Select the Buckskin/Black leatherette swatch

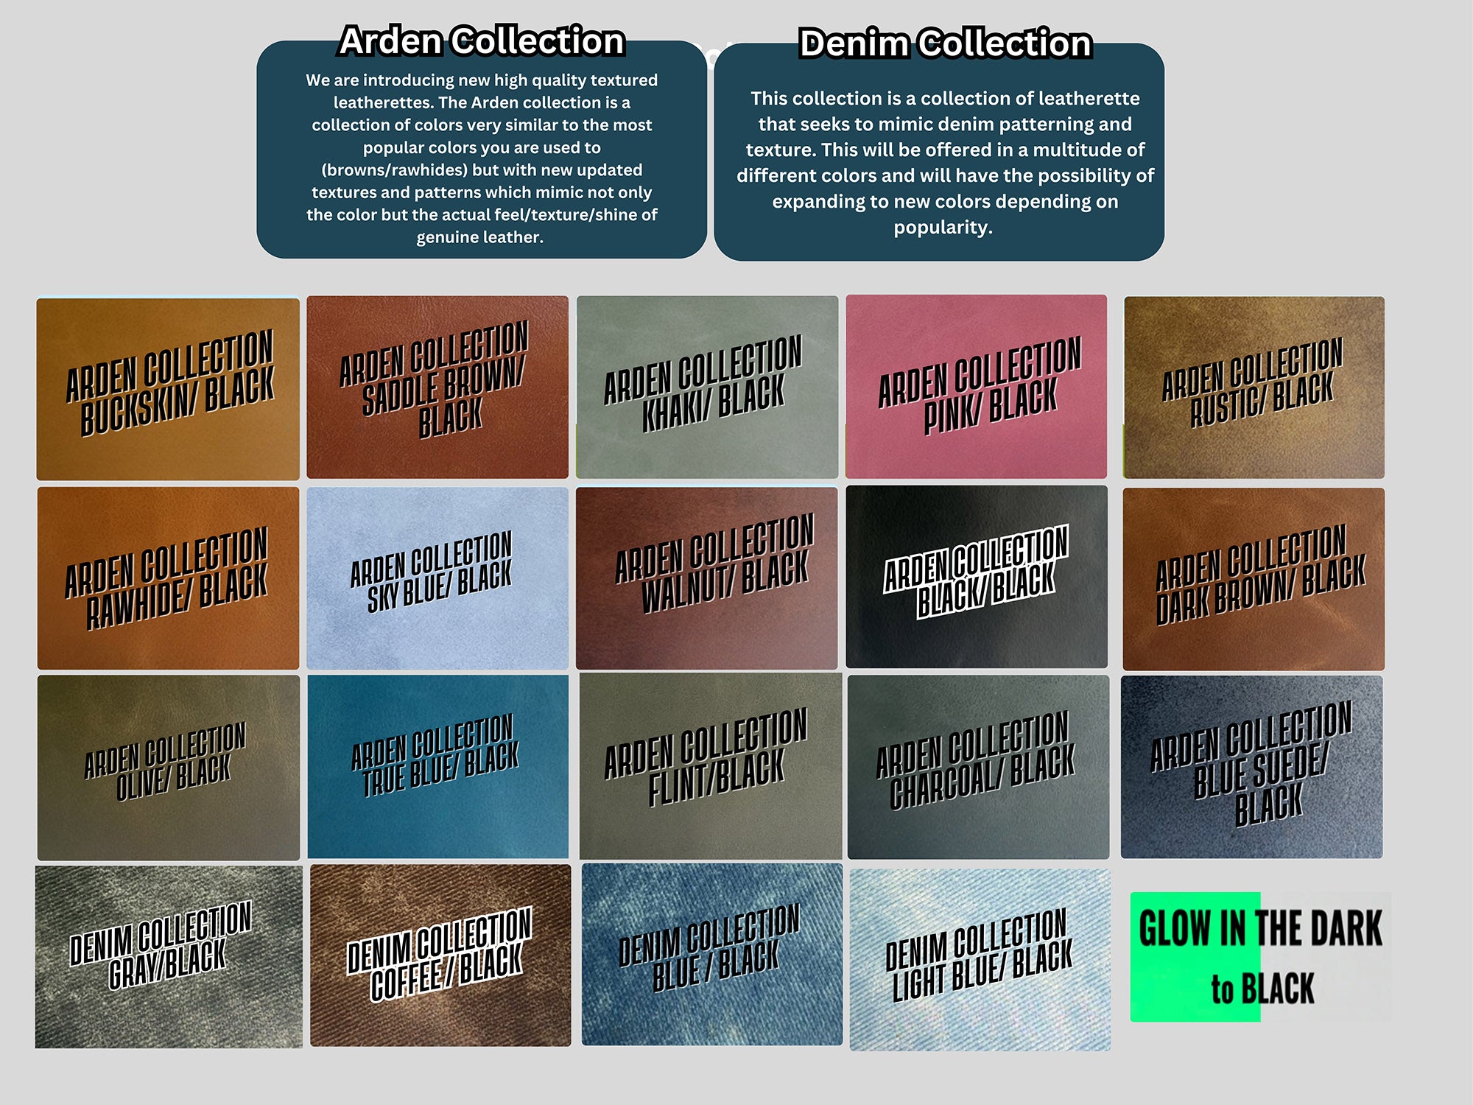point(168,388)
